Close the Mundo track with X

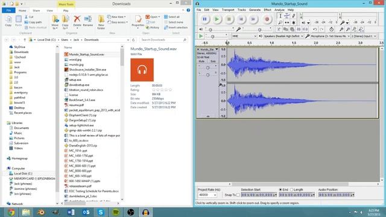tap(198, 49)
